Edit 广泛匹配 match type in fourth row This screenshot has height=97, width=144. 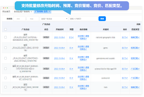[x=135, y=69]
